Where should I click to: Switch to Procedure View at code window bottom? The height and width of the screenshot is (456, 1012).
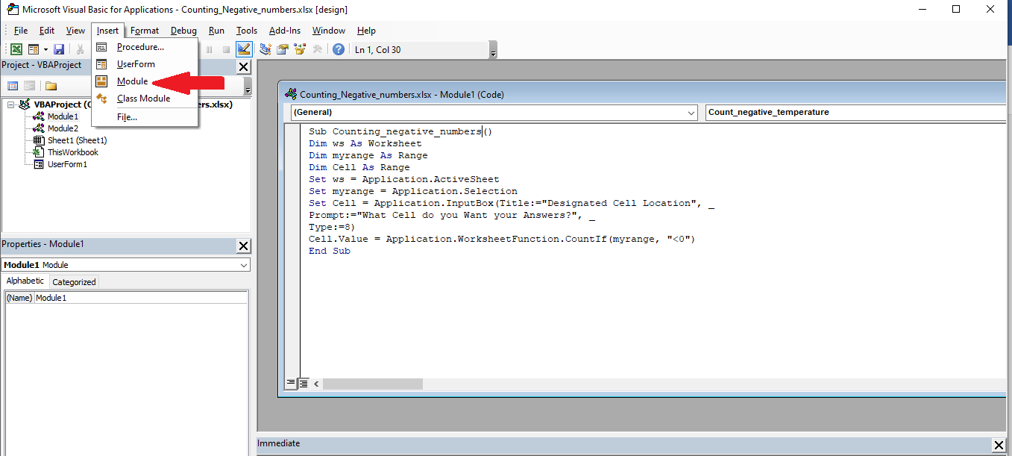291,383
